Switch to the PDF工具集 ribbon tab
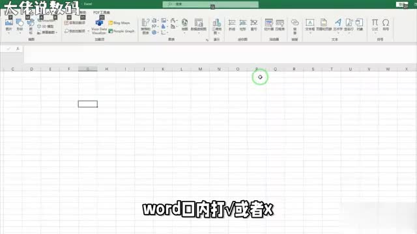The height and width of the screenshot is (234, 417). [x=102, y=12]
